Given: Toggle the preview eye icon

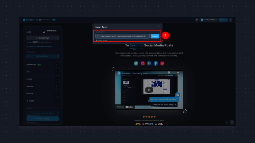Looking at the screenshot, I should [x=197, y=20].
